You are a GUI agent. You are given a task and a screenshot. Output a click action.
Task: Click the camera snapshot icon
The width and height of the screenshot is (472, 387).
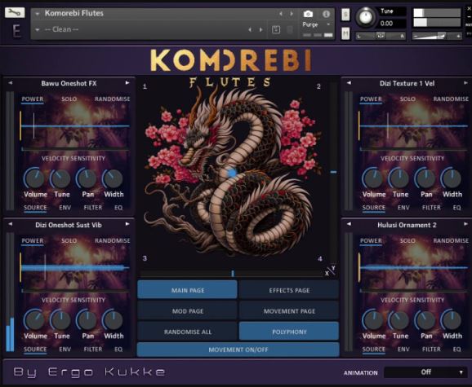tap(308, 14)
